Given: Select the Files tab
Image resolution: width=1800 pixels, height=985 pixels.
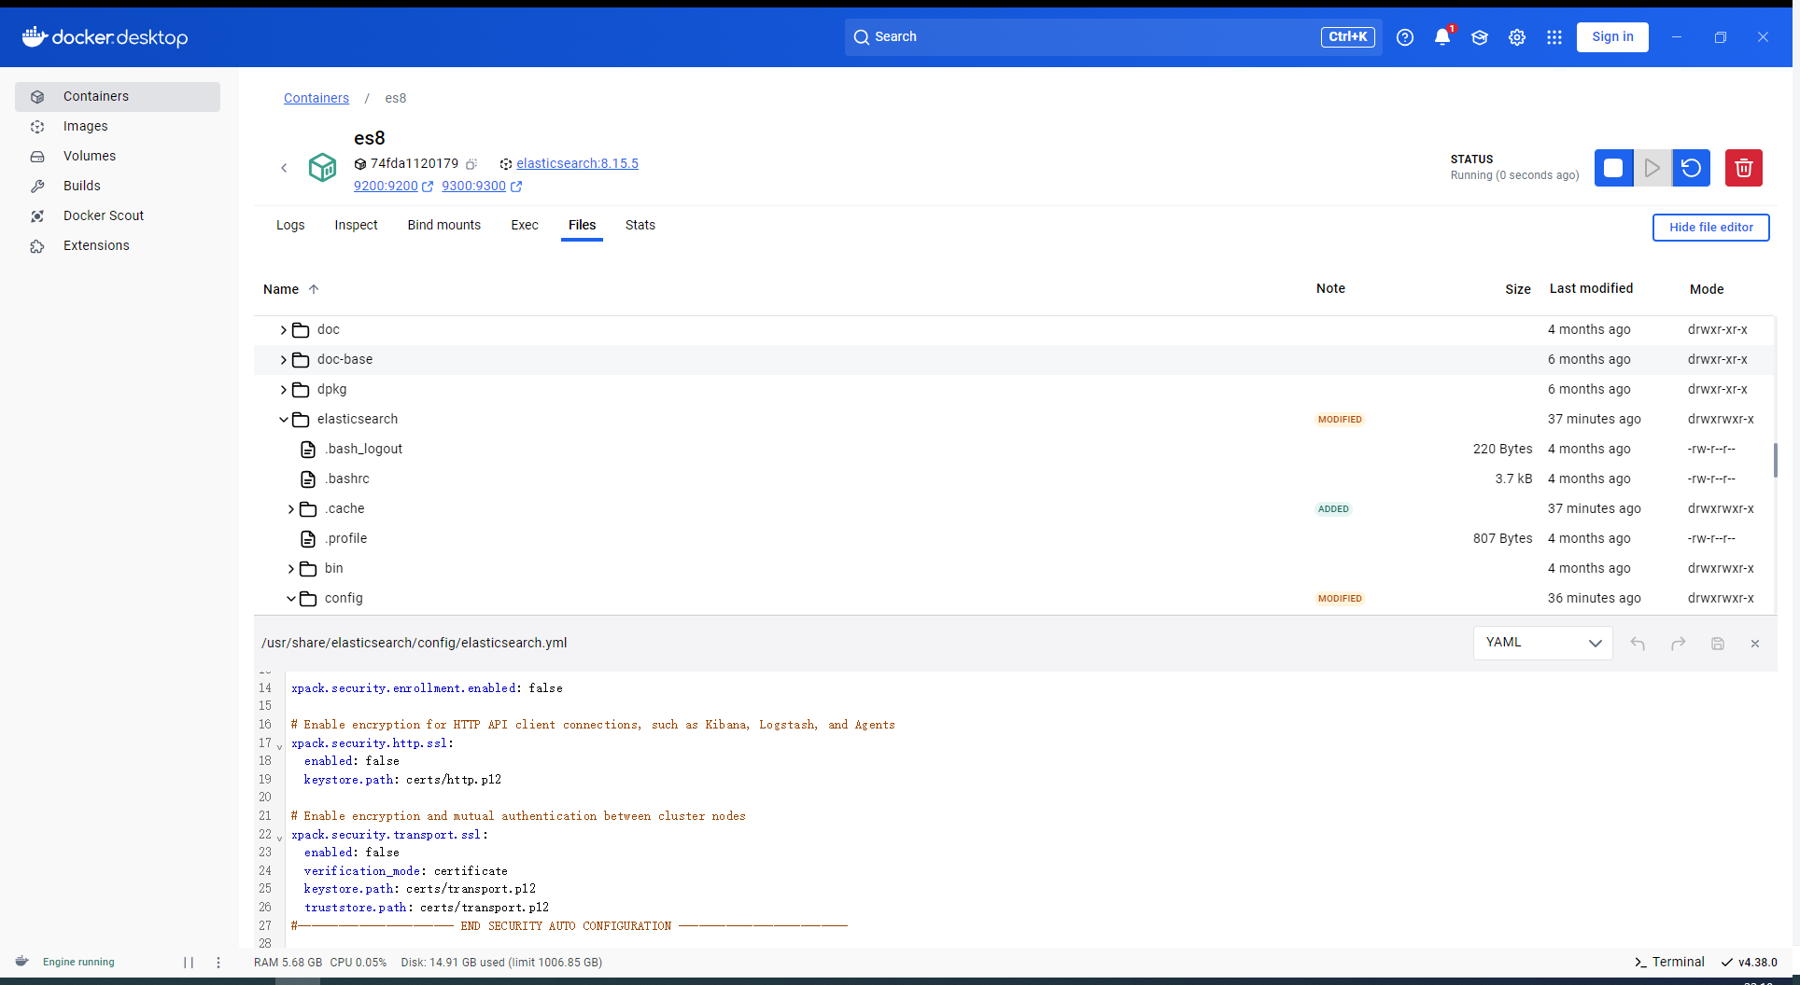Looking at the screenshot, I should 582,226.
